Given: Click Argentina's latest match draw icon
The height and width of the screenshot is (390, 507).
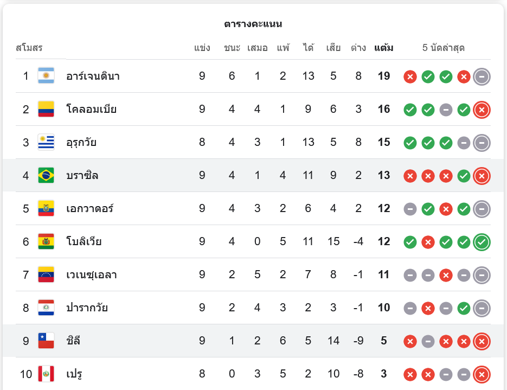Looking at the screenshot, I should coord(482,76).
